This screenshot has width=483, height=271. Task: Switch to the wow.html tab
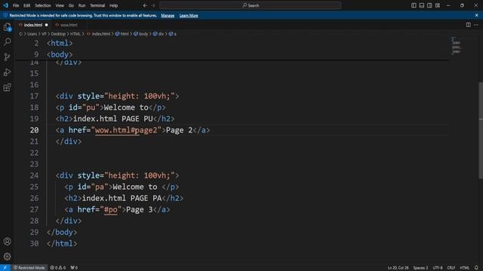69,25
